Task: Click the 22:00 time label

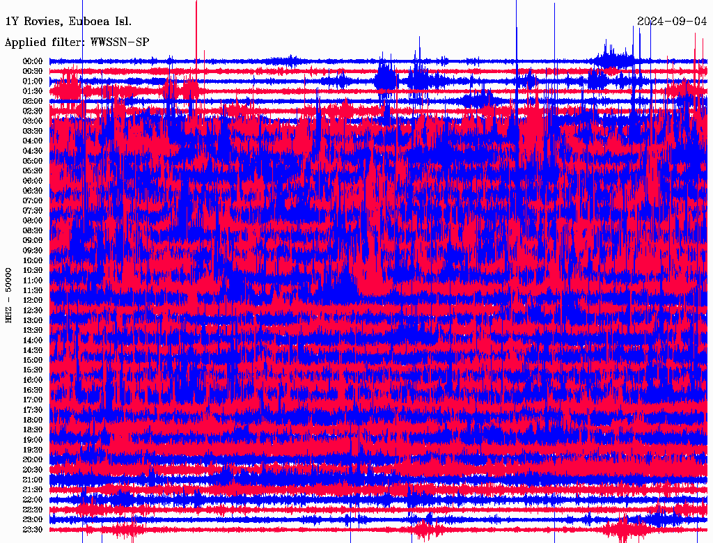Action: tap(33, 500)
